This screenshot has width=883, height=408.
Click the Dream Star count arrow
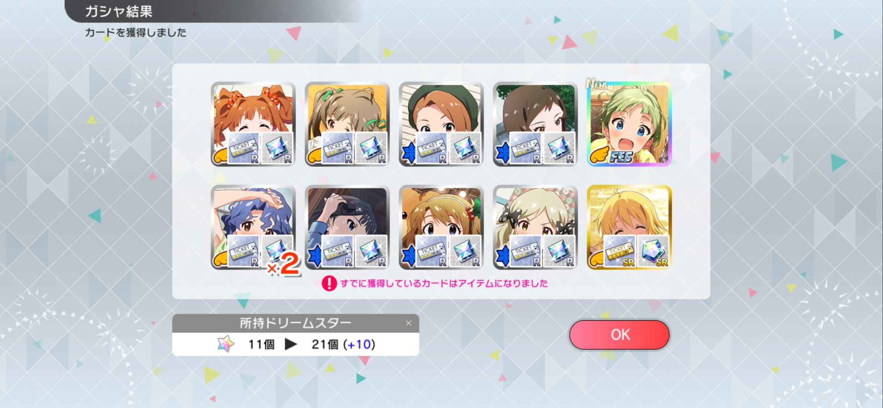(x=291, y=344)
